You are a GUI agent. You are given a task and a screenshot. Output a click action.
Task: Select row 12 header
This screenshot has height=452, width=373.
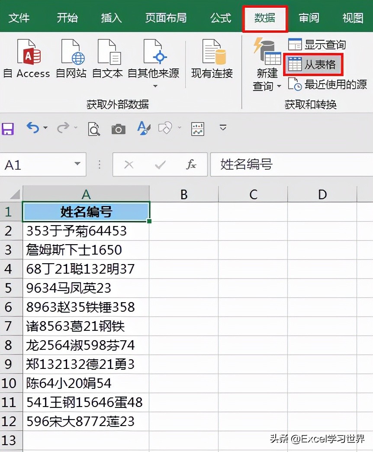(x=11, y=421)
